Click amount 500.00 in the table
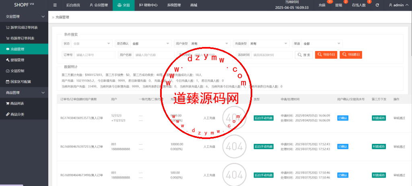Screen dimensions: 412x186 [175, 173]
